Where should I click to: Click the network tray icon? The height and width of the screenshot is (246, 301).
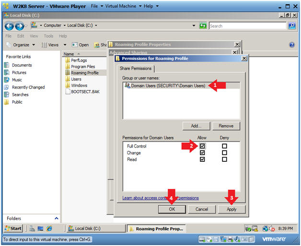pos(266,229)
